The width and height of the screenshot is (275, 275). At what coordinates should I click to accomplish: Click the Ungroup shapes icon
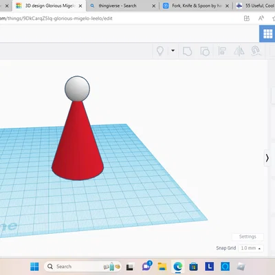tap(205, 51)
